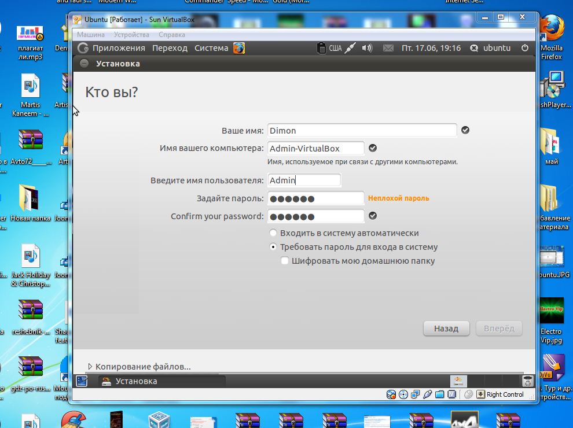Click the Задайте пароль password field

point(316,198)
